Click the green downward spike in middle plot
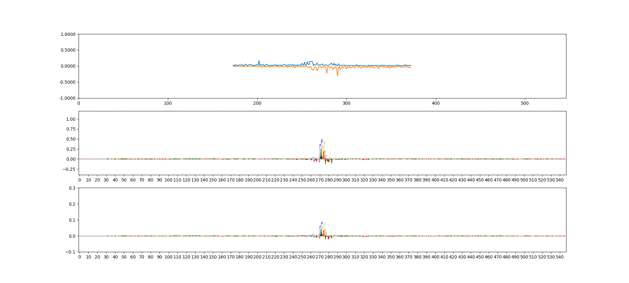The height and width of the screenshot is (283, 629). pyautogui.click(x=326, y=163)
